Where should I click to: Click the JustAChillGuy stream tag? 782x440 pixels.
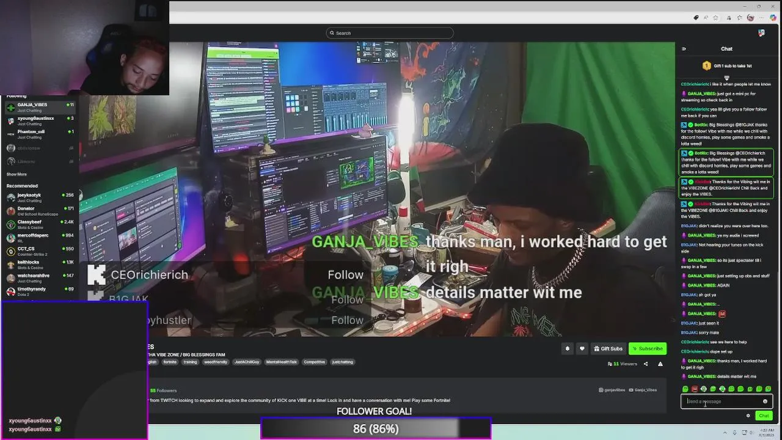(247, 362)
